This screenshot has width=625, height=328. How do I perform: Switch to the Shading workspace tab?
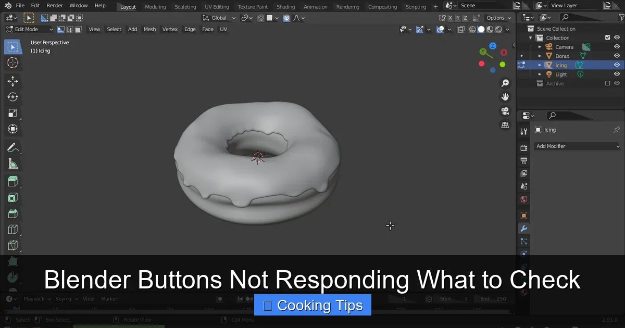point(285,6)
